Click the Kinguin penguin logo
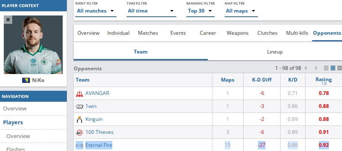 pyautogui.click(x=80, y=120)
